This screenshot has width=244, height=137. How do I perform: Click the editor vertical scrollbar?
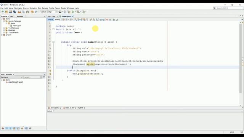(241, 58)
